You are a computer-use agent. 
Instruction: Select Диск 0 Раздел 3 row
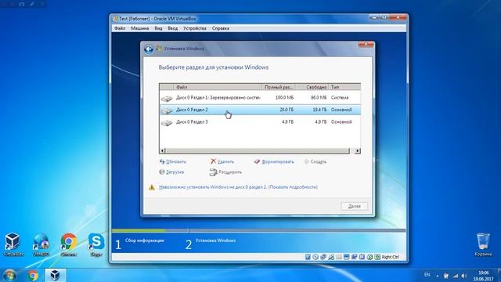coord(260,122)
